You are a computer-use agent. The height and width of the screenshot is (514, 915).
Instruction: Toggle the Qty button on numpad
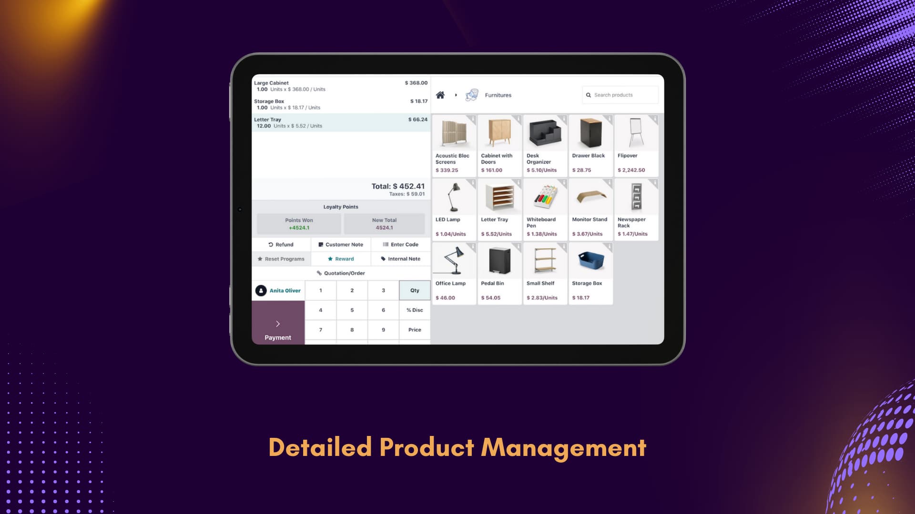pos(415,290)
